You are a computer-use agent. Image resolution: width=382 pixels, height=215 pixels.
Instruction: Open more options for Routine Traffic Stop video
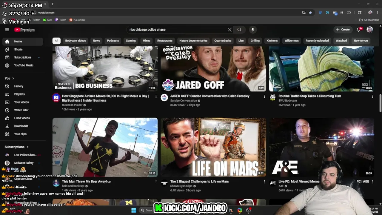[x=372, y=96]
